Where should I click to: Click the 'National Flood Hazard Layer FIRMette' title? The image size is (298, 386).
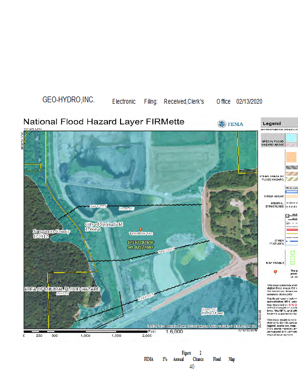(104, 122)
